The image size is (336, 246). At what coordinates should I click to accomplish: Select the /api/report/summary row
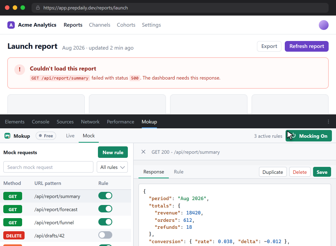(x=66, y=196)
